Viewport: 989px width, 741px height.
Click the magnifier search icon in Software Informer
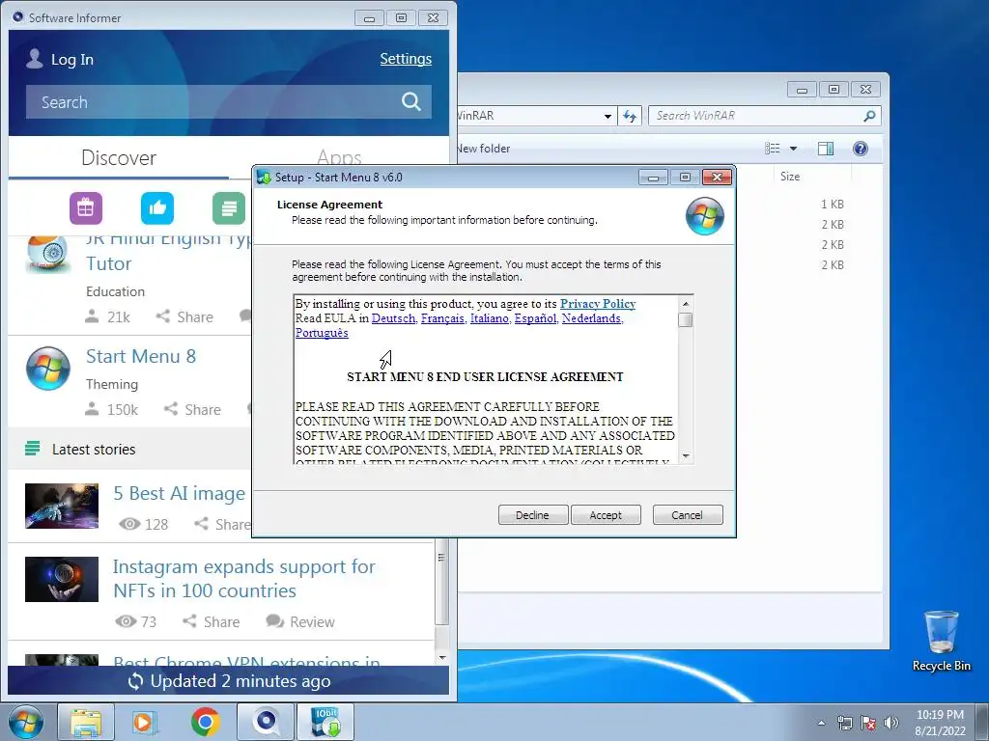click(411, 101)
